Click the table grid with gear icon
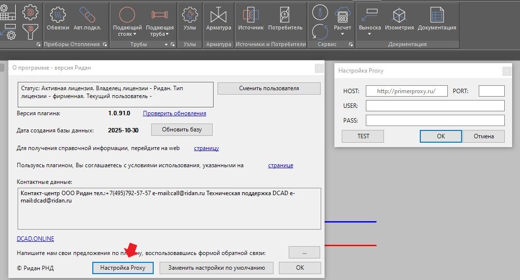This screenshot has height=280, width=520. coord(7,13)
